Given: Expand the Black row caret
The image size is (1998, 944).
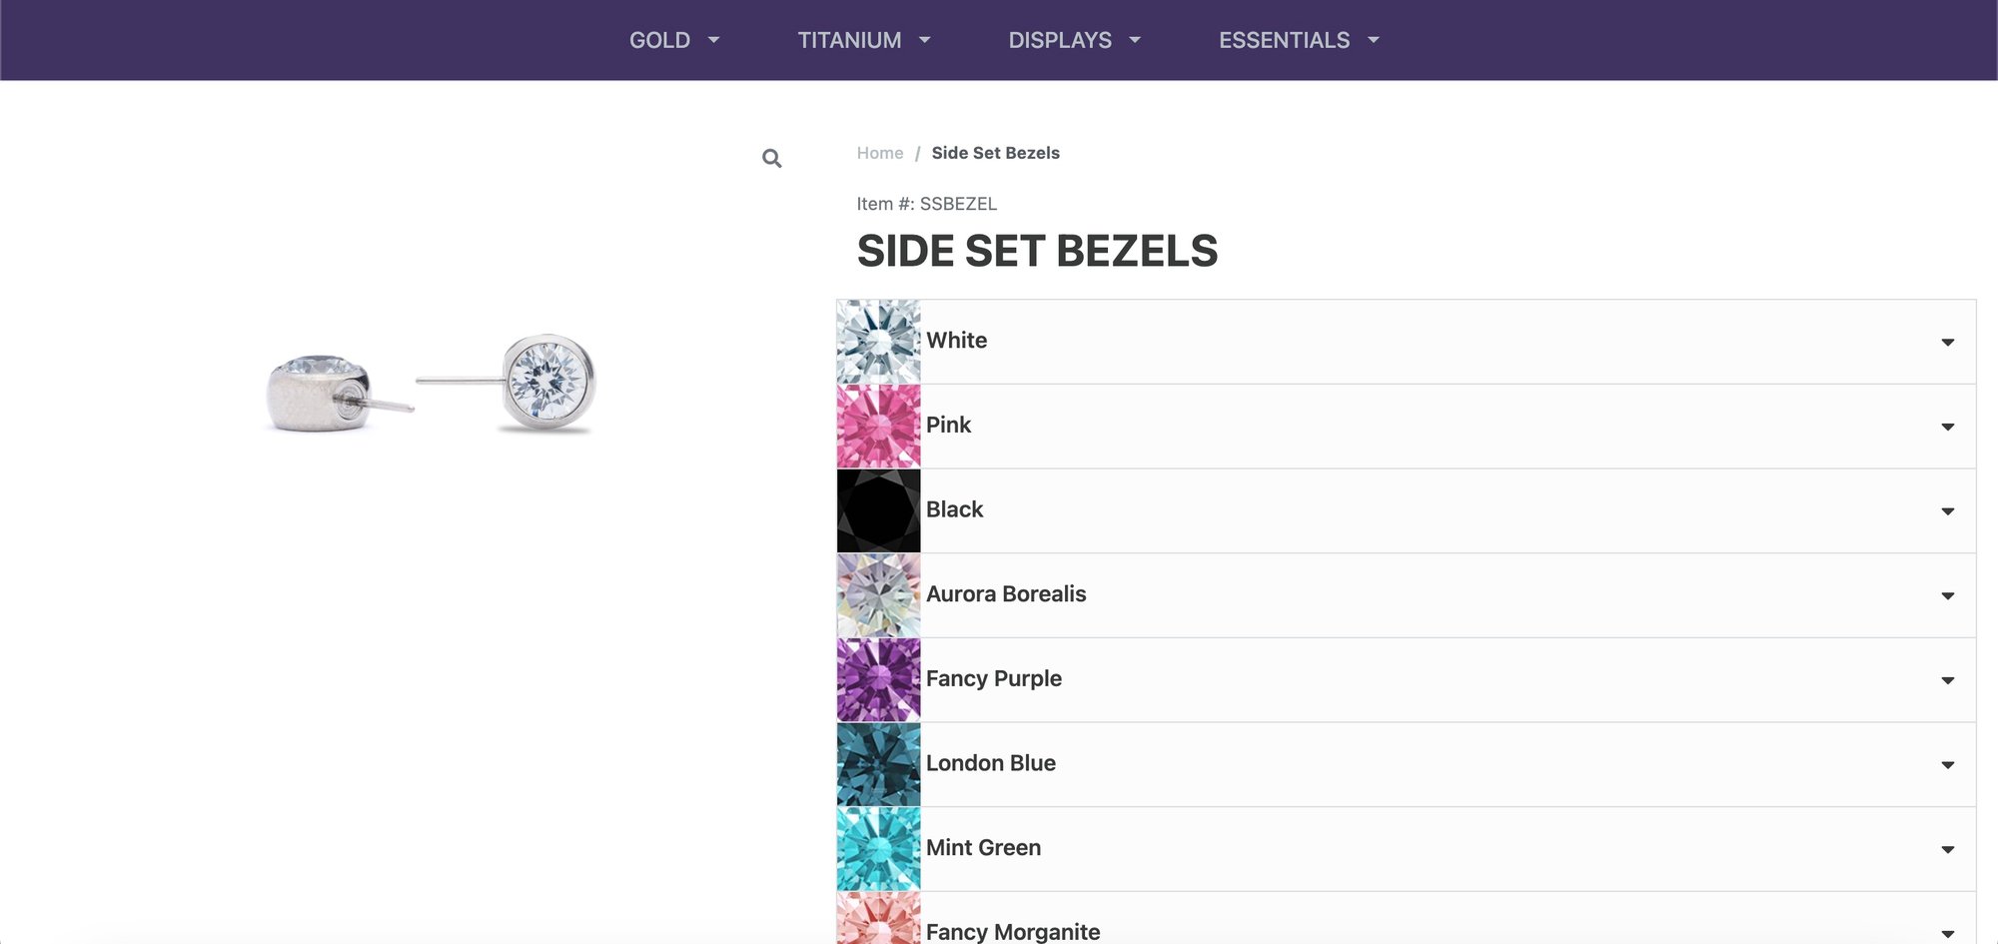Looking at the screenshot, I should [1947, 511].
